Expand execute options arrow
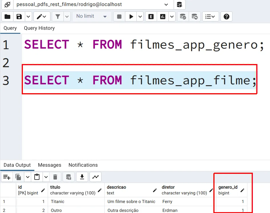This screenshot has height=213, width=270. 140,17
